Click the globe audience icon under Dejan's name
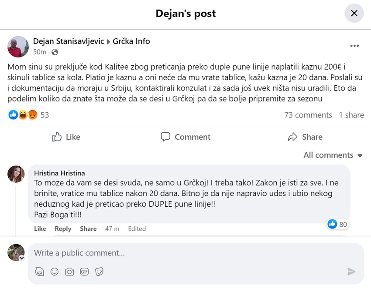This screenshot has height=289, width=371. [55, 51]
